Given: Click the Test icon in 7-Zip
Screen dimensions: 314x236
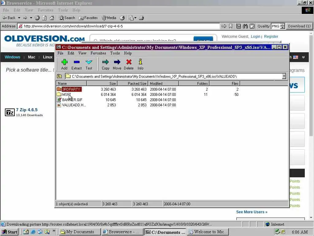Looking at the screenshot, I should click(89, 62).
